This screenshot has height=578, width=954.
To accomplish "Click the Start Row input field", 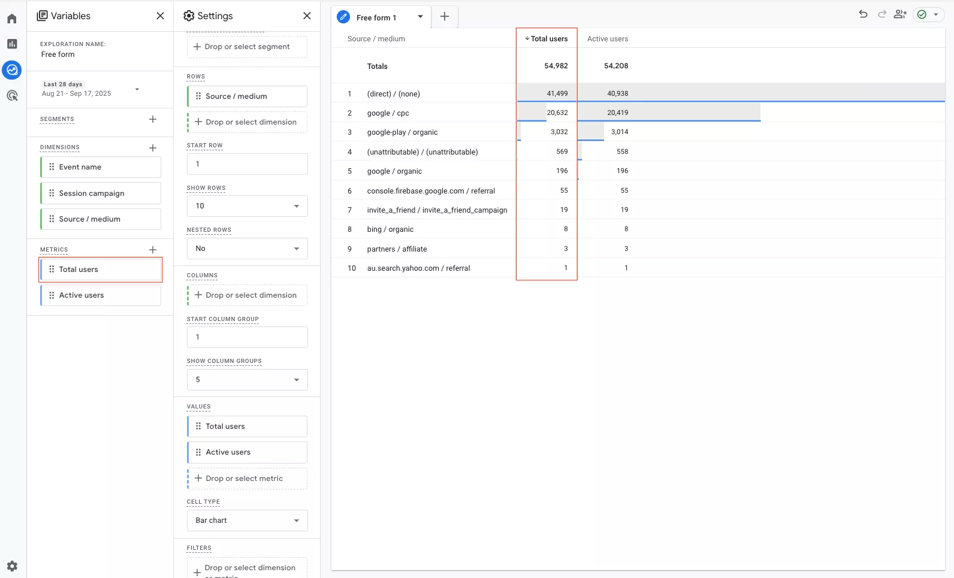I will pos(247,164).
